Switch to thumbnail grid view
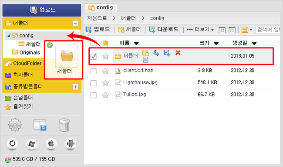283x167 pixels. coord(222,30)
